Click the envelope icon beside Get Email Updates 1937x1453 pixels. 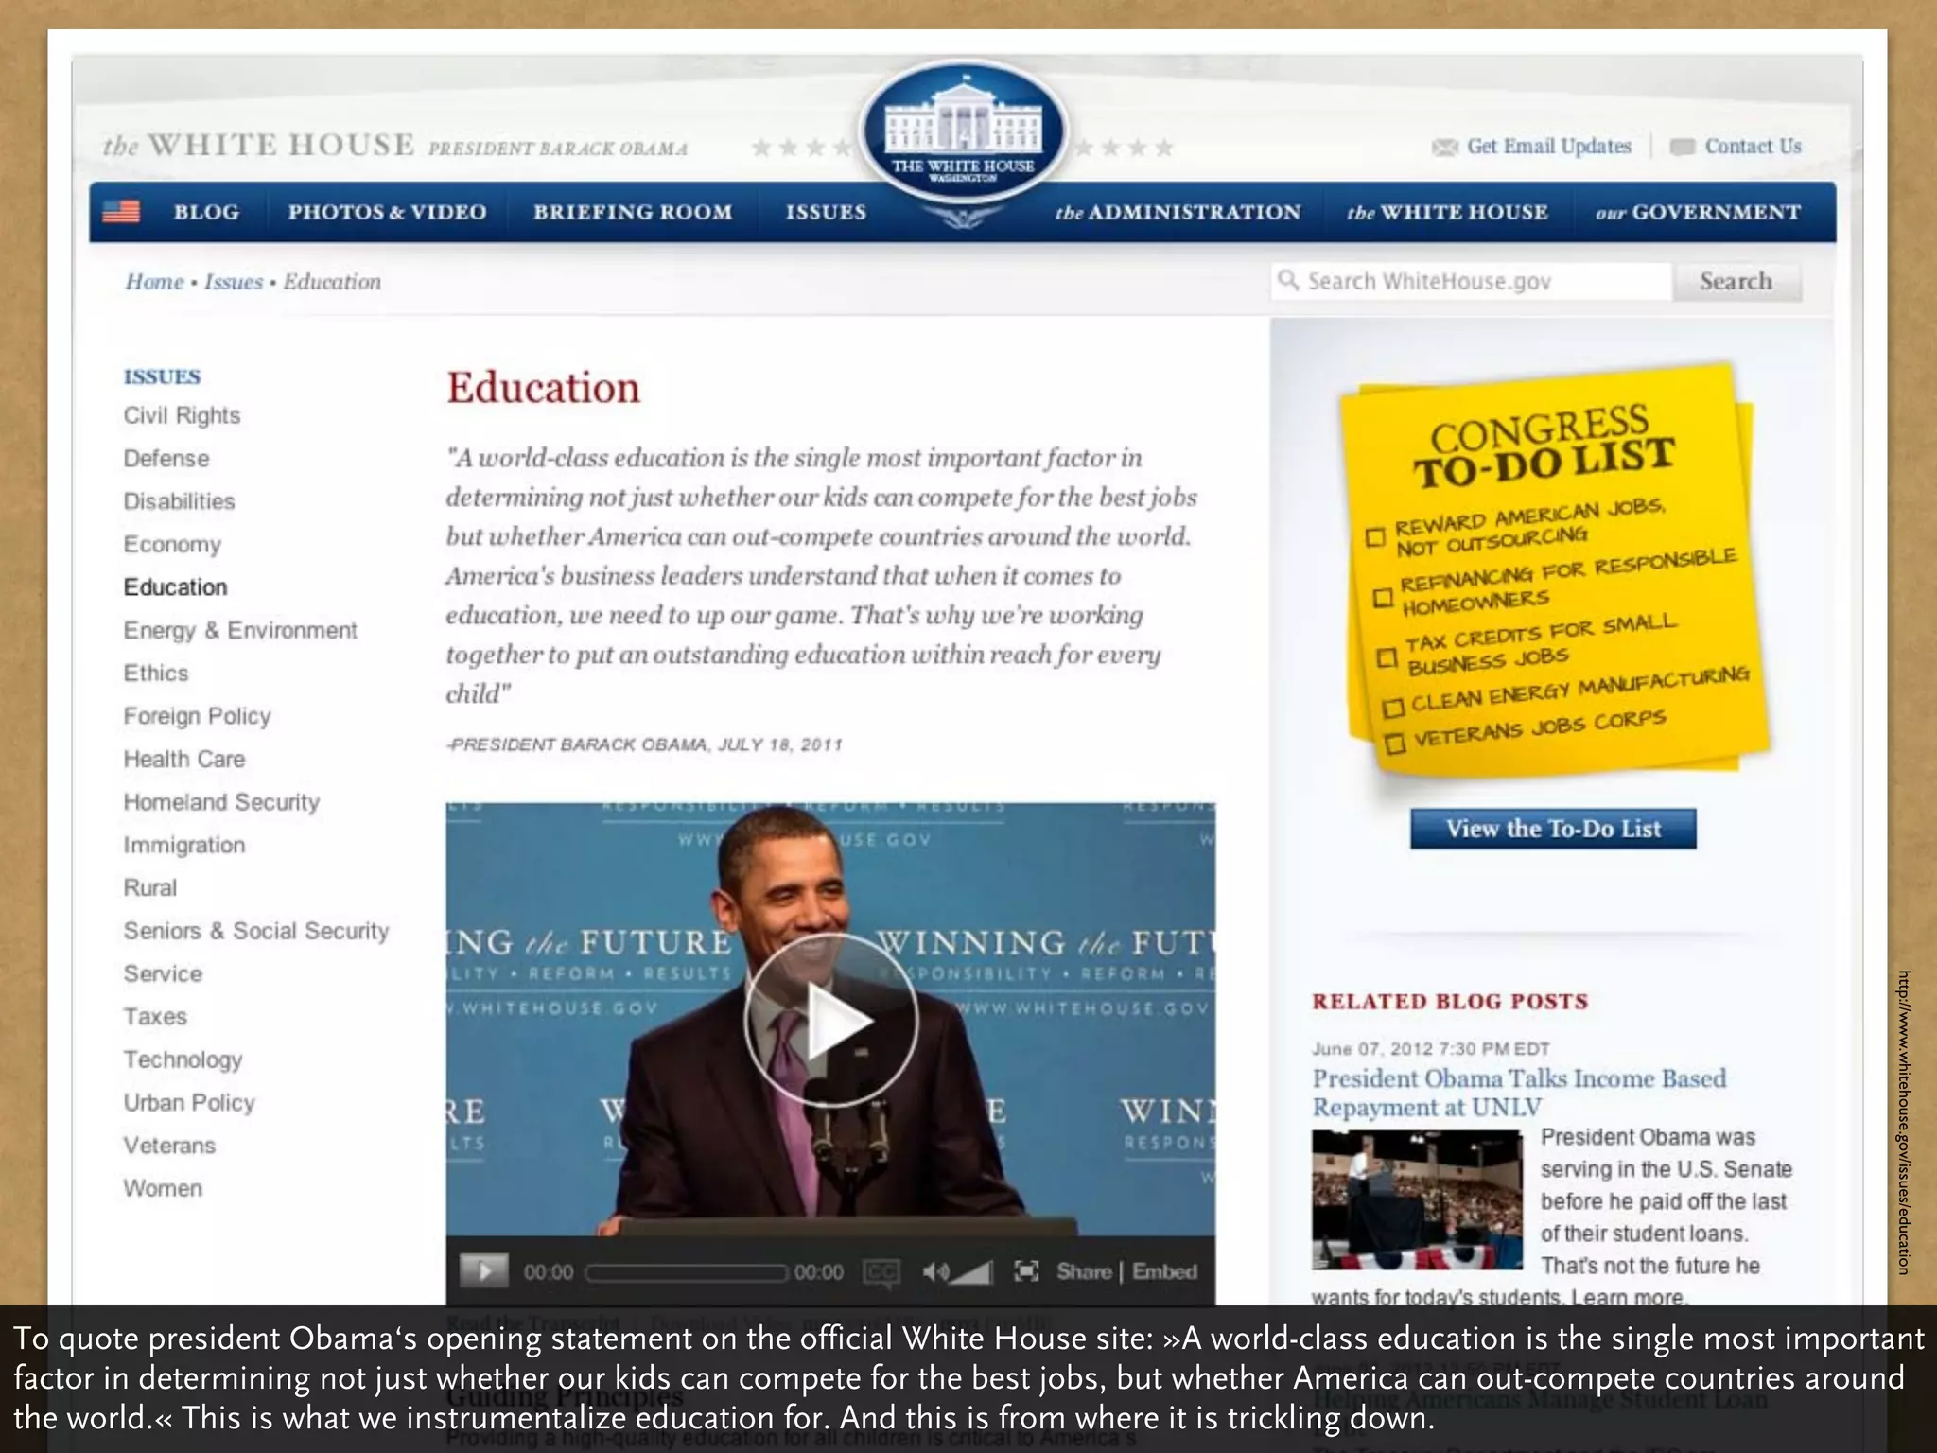click(1444, 147)
